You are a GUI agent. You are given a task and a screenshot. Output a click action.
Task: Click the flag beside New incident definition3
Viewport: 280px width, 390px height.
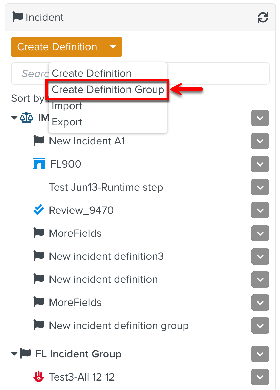click(39, 256)
